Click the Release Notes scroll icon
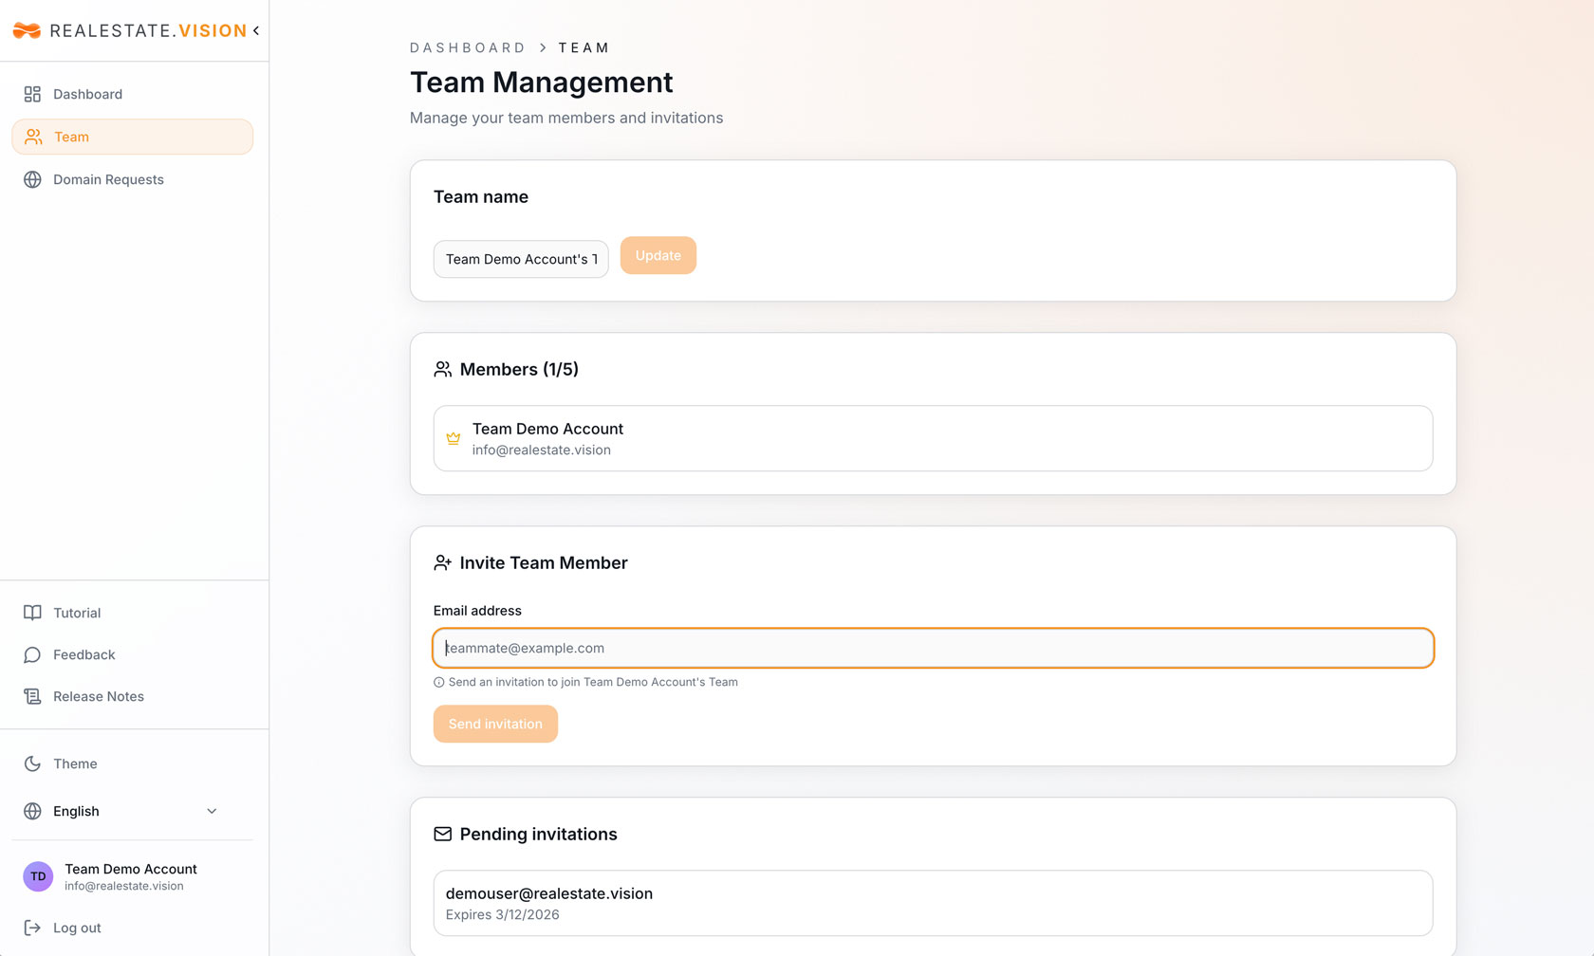This screenshot has width=1594, height=956. tap(32, 696)
